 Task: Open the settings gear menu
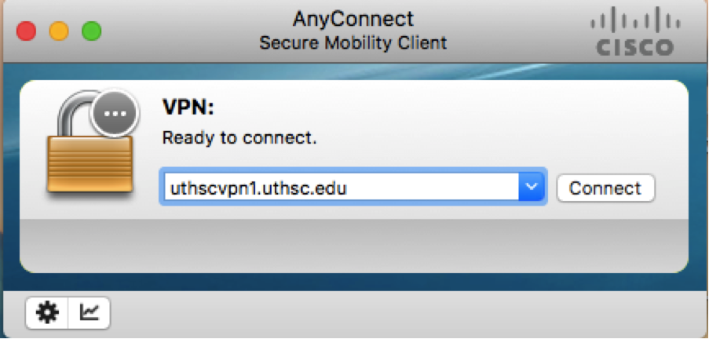48,313
